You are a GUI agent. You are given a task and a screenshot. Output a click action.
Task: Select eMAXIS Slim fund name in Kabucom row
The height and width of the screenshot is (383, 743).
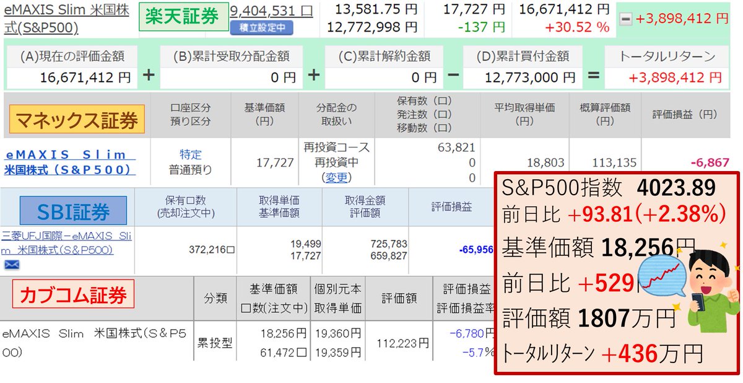pyautogui.click(x=94, y=343)
